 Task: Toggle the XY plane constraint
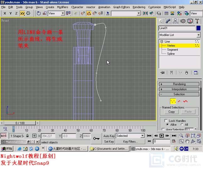click(22, 13)
